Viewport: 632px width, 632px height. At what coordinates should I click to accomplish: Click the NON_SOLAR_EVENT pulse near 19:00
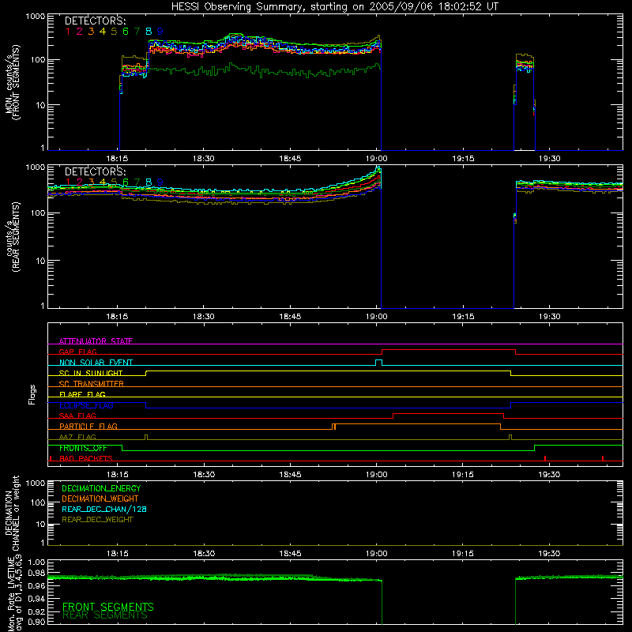coord(378,363)
